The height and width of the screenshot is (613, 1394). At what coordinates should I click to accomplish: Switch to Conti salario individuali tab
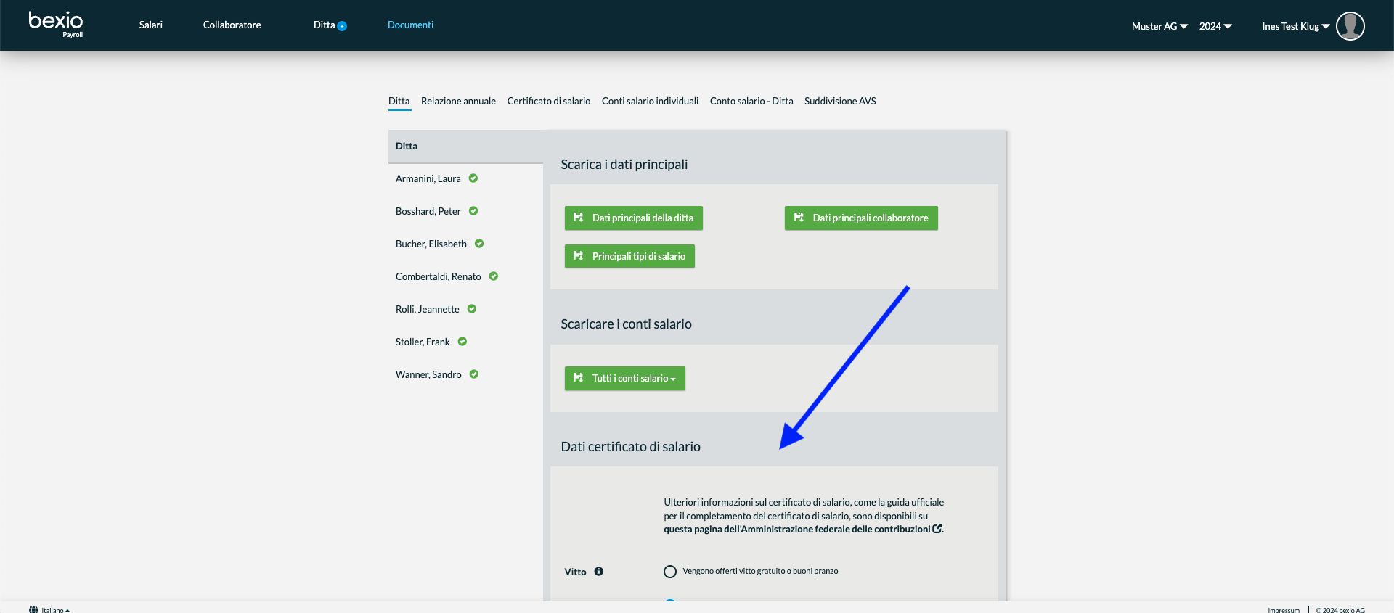(x=650, y=101)
